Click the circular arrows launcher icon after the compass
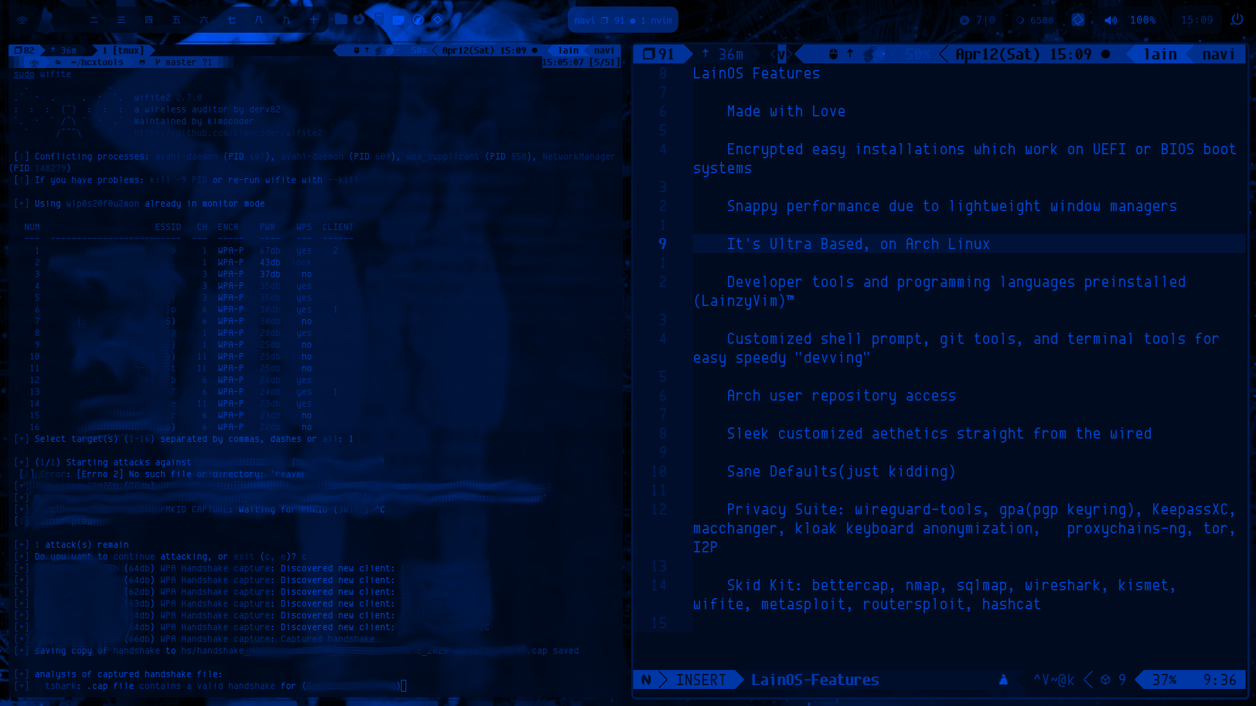This screenshot has height=706, width=1256. [438, 20]
